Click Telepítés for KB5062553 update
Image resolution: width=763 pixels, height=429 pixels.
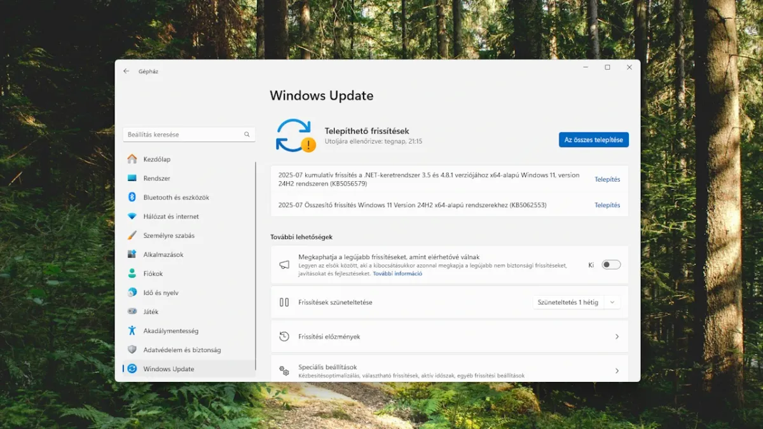(x=607, y=205)
